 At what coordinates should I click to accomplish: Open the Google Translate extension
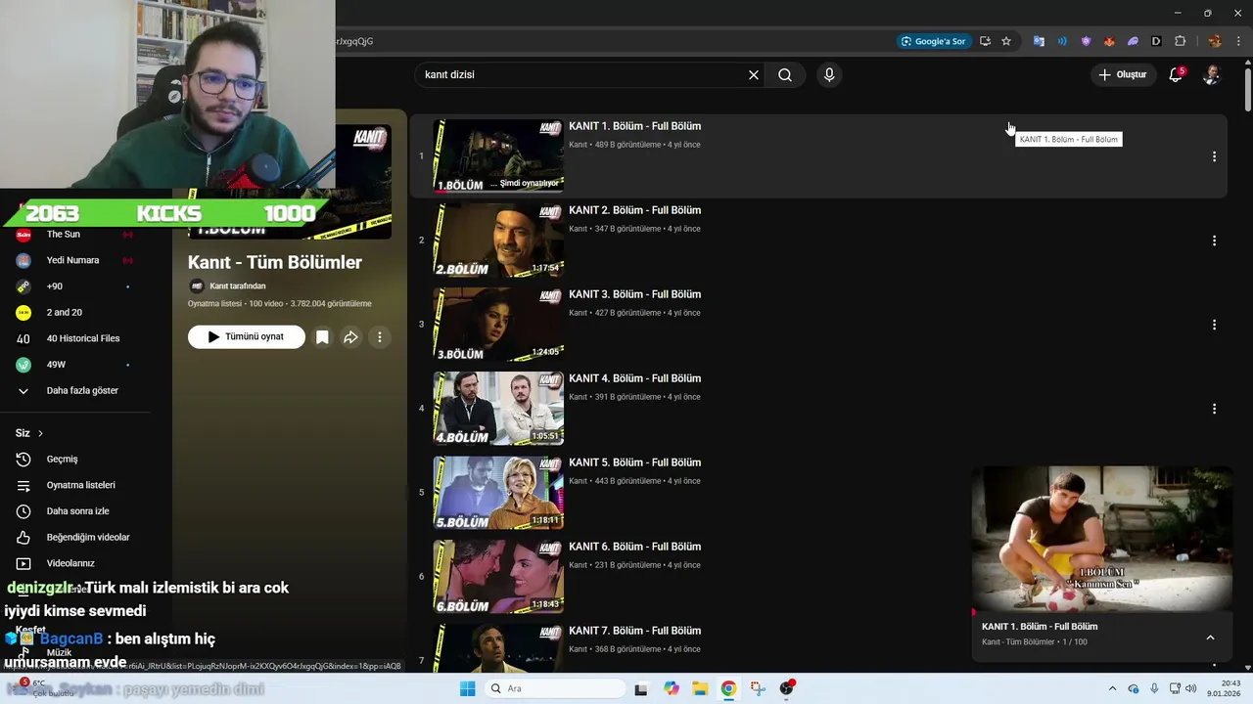1039,41
